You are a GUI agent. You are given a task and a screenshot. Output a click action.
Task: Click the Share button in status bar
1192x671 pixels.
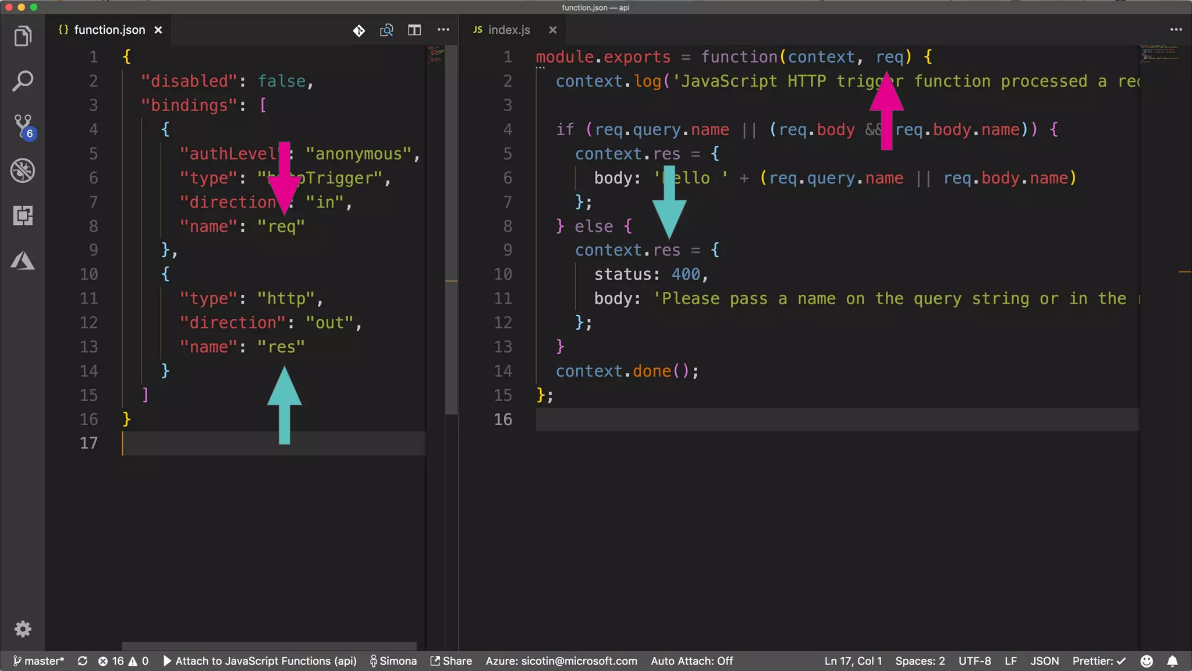(451, 661)
